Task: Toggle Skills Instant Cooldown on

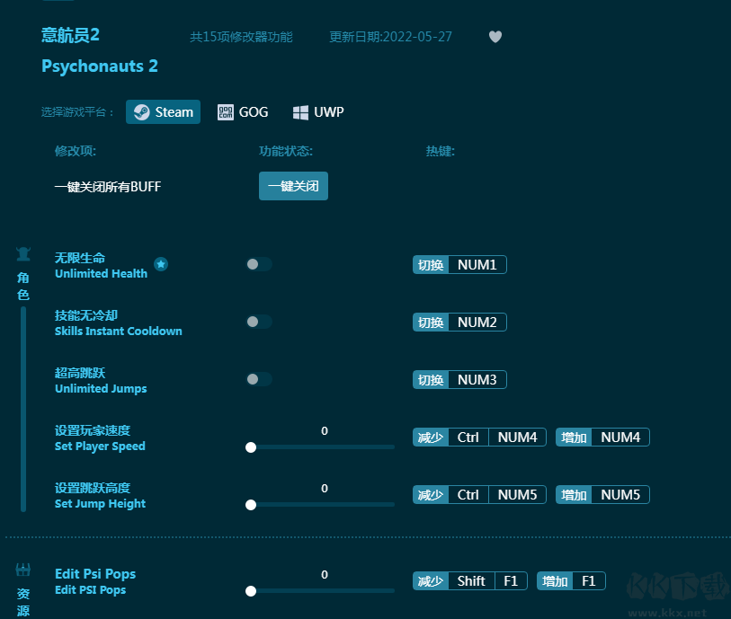Action: [x=259, y=322]
